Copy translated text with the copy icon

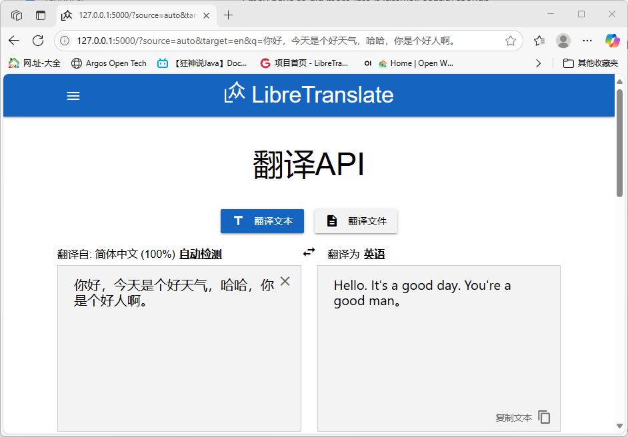pos(544,417)
